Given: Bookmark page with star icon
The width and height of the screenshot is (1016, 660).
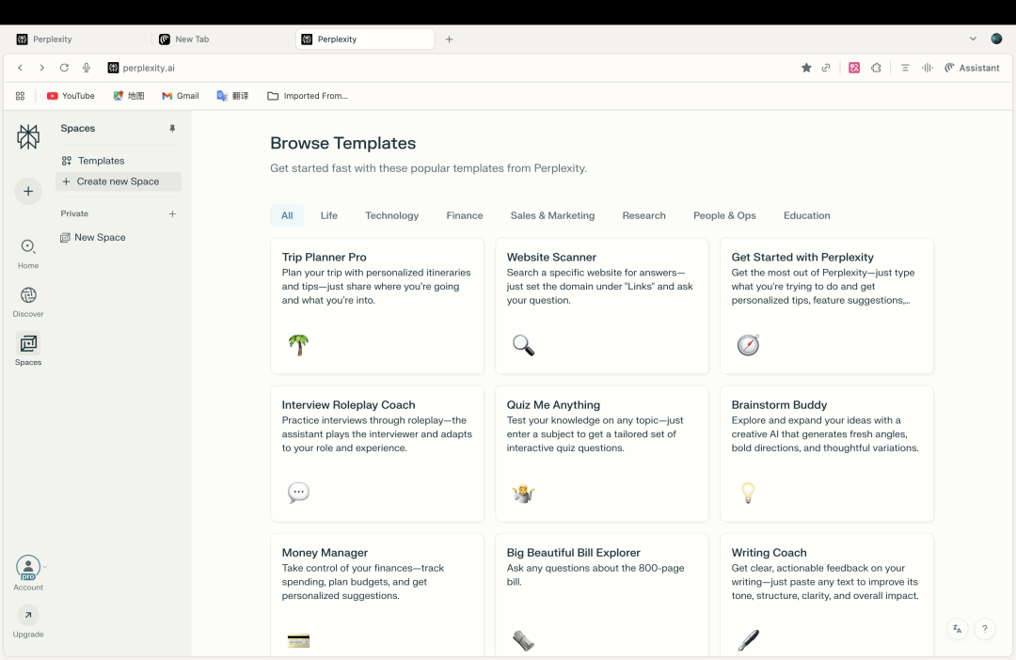Looking at the screenshot, I should (x=806, y=68).
